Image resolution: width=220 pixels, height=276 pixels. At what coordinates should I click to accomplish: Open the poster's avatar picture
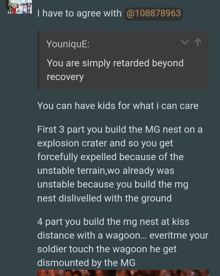point(19,7)
